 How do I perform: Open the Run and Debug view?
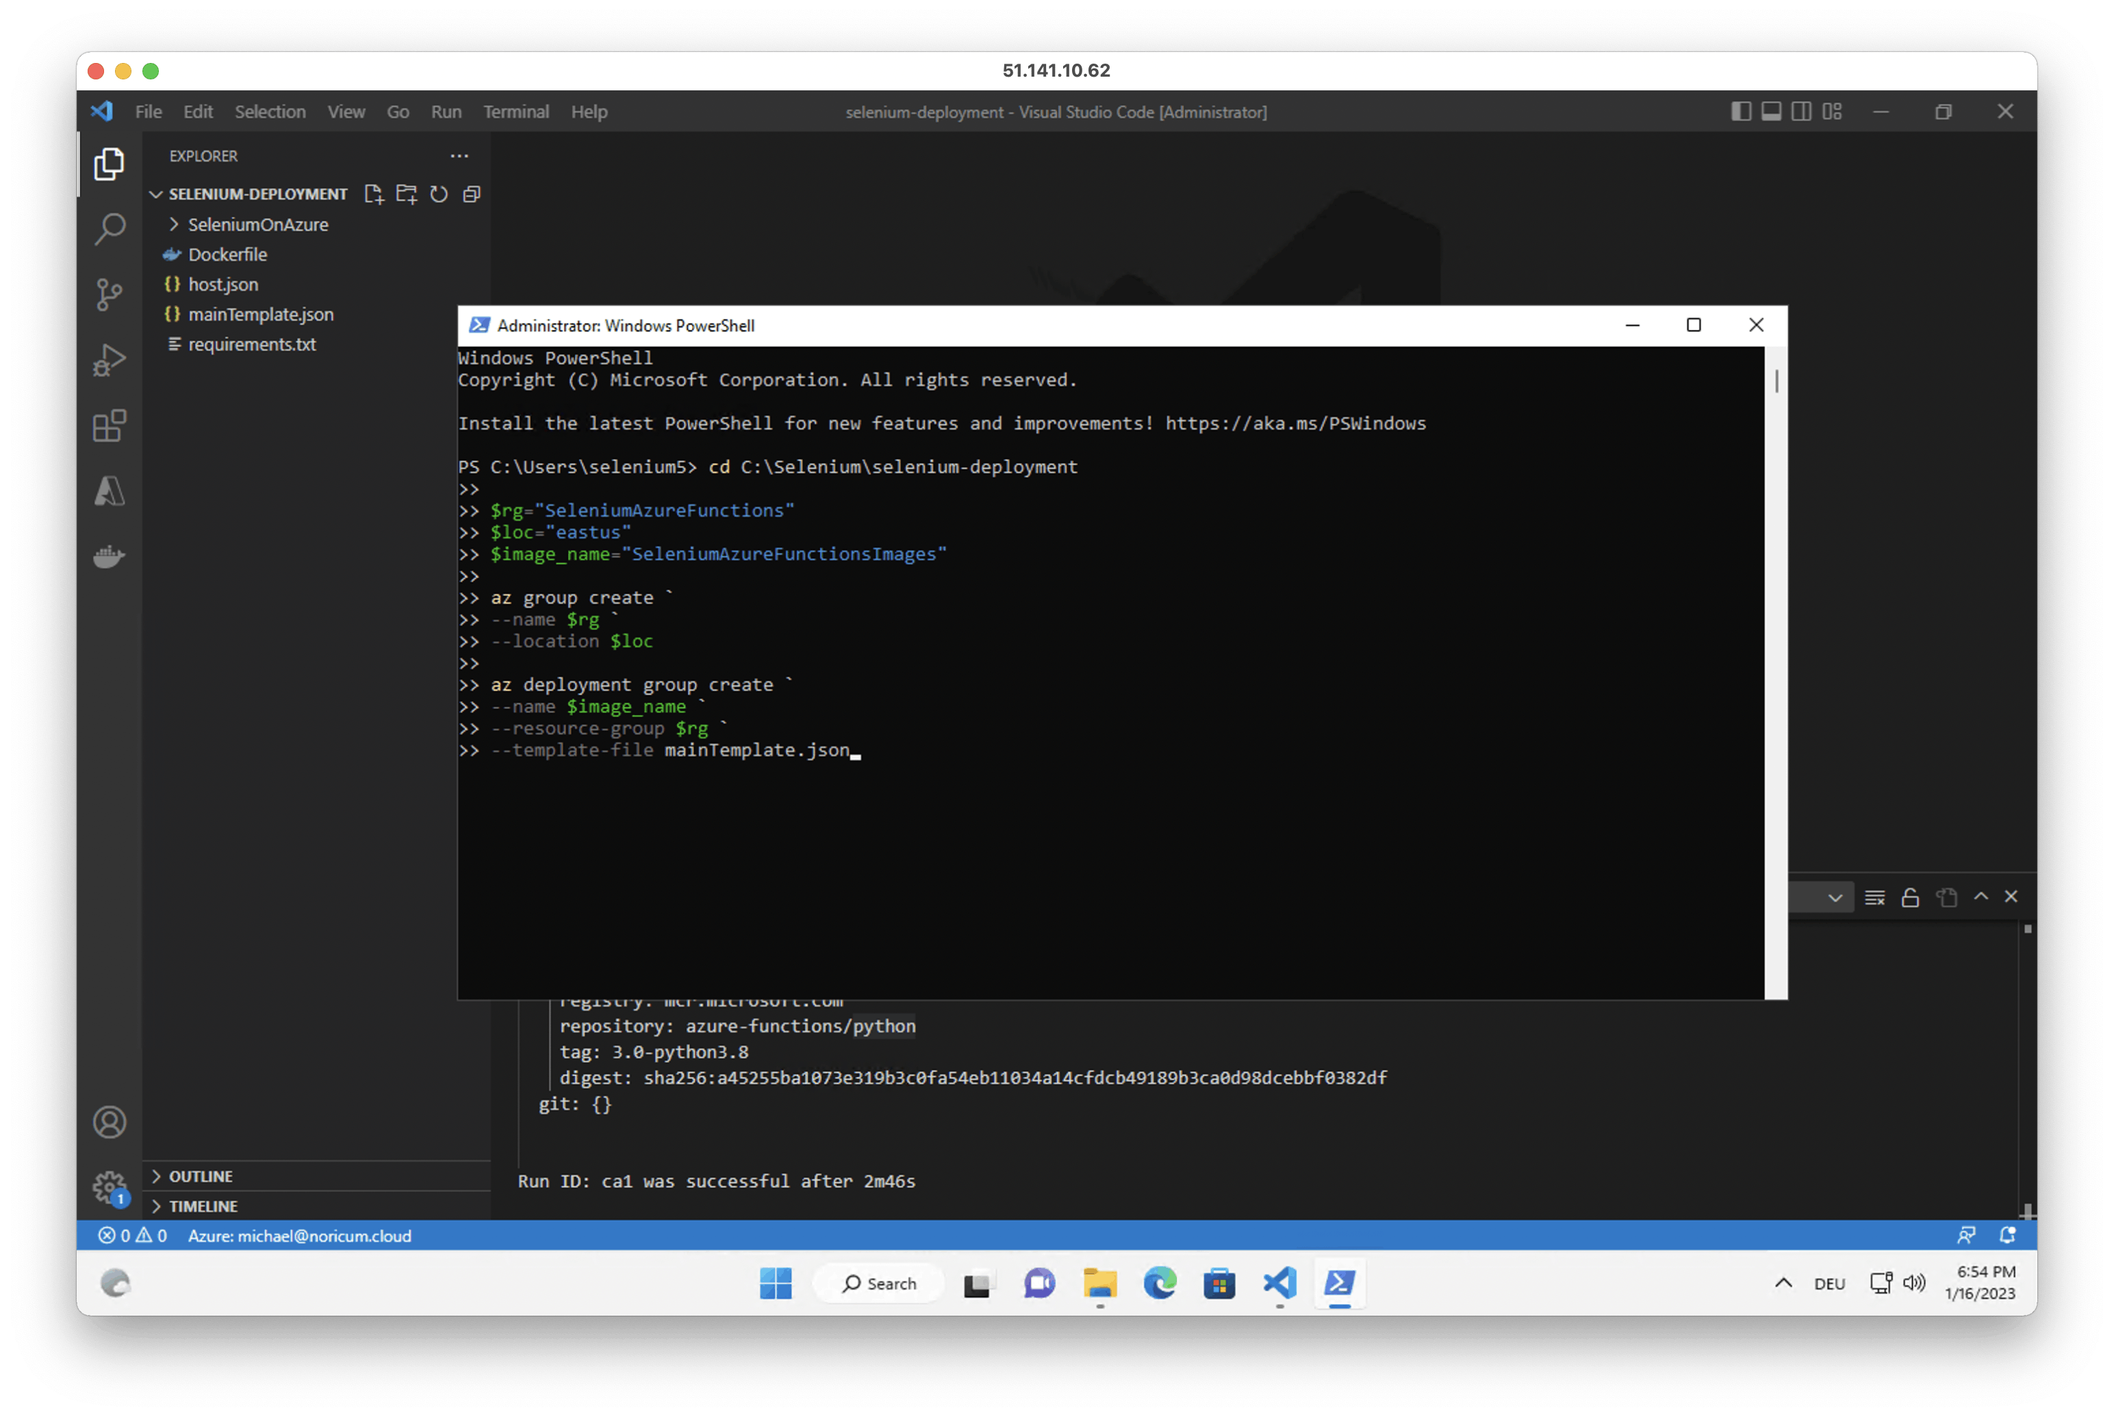[110, 359]
